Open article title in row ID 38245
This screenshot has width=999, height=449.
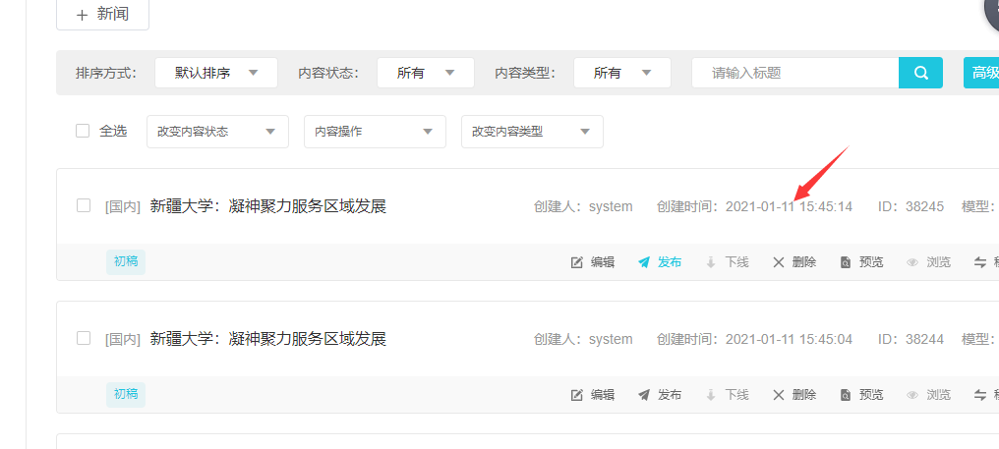click(268, 206)
